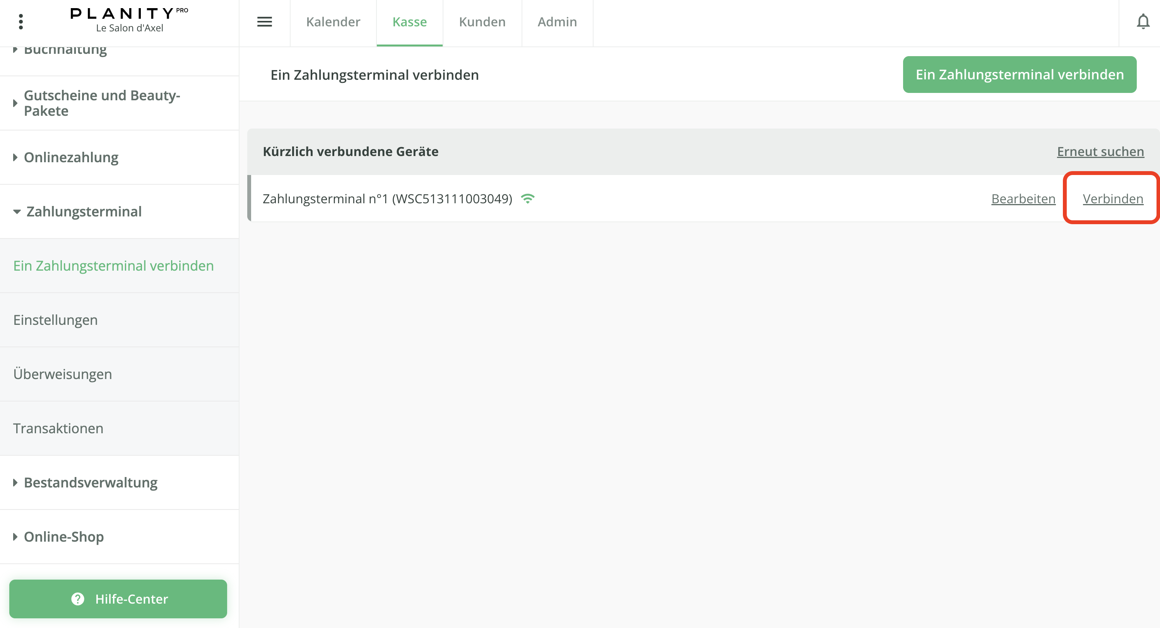Expand the Onlinezahlung section
This screenshot has height=628, width=1160.
71,157
